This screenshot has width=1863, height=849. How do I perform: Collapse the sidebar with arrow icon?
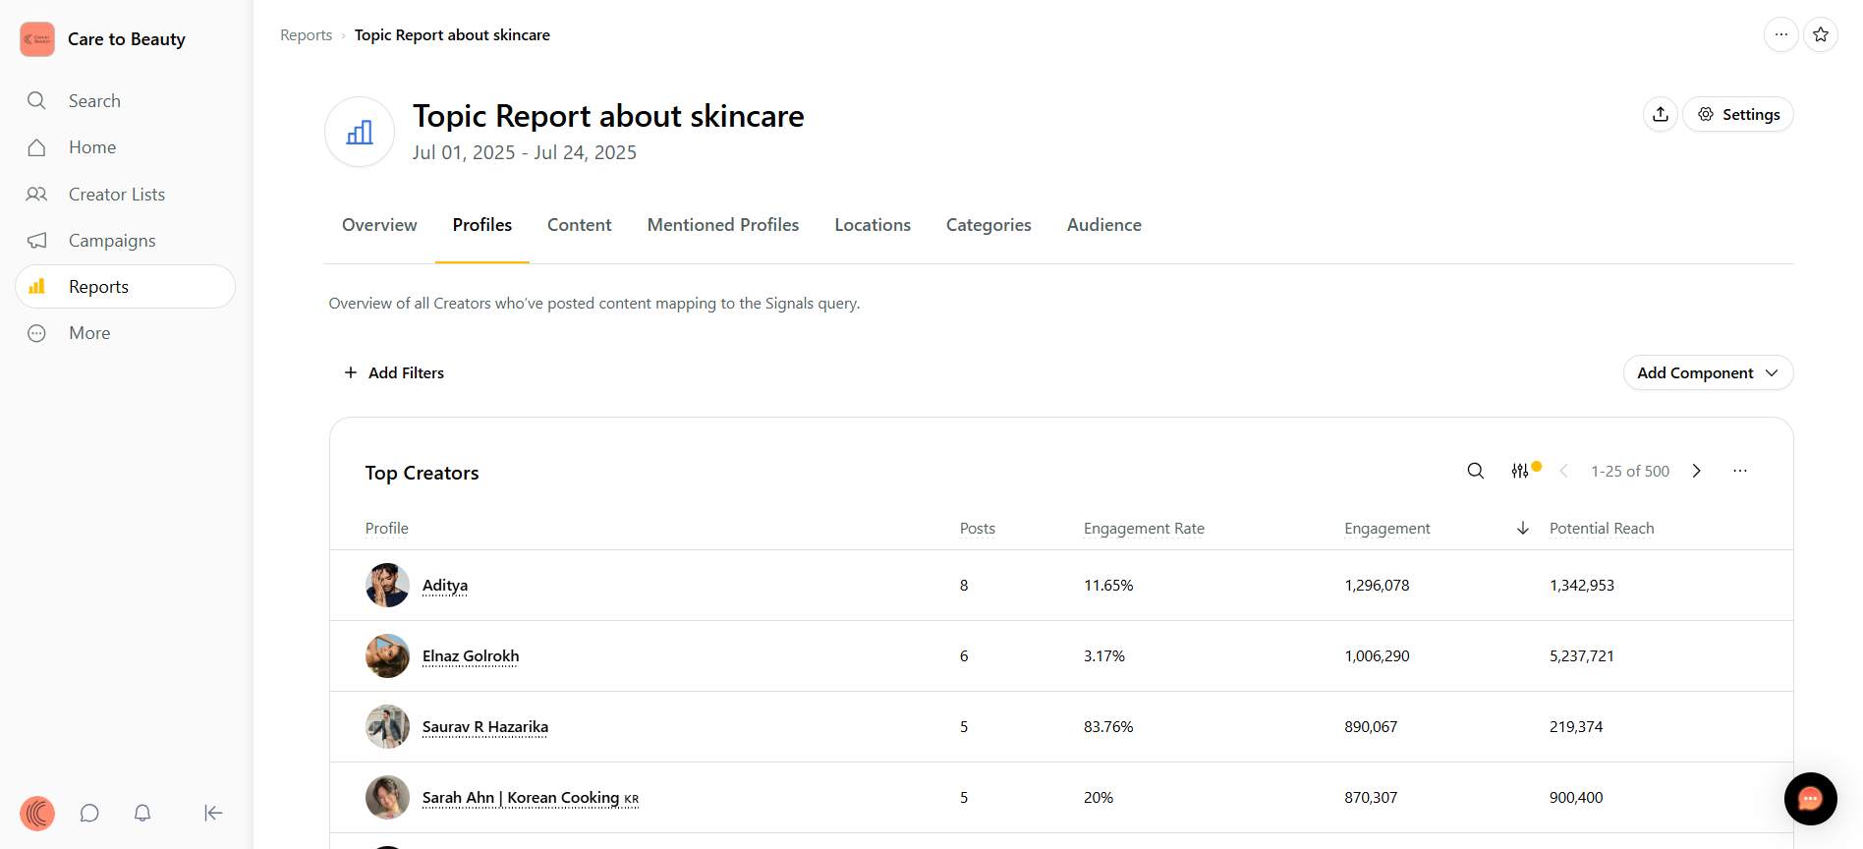click(x=213, y=813)
